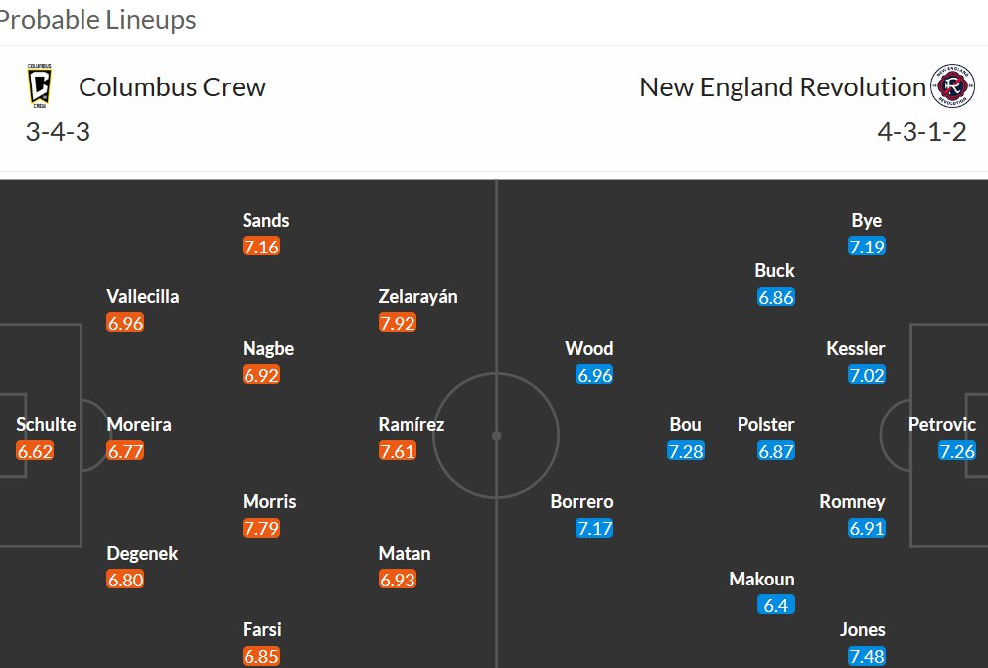Click the New England Revolution crest
Screen dimensions: 988x668
pyautogui.click(x=952, y=86)
